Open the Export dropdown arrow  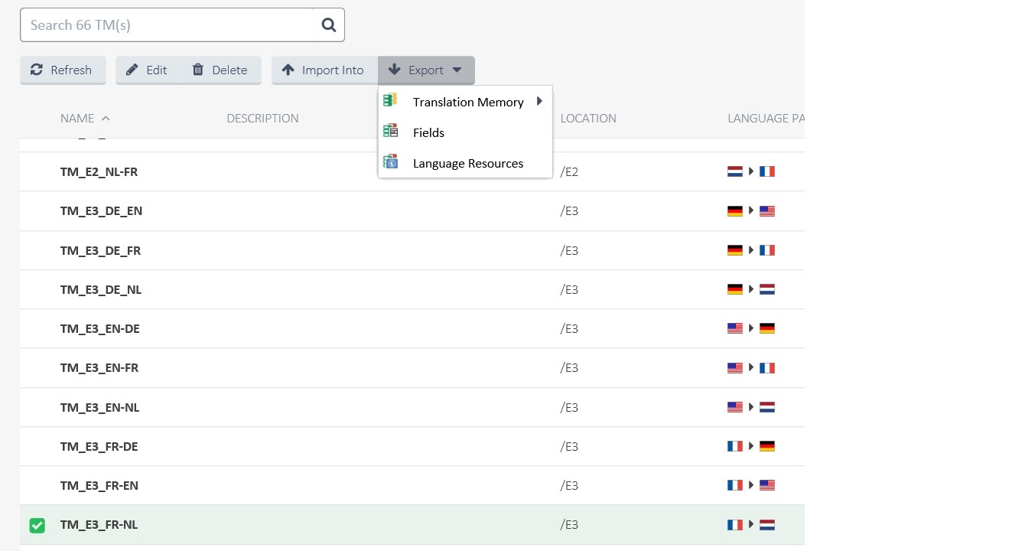tap(457, 70)
